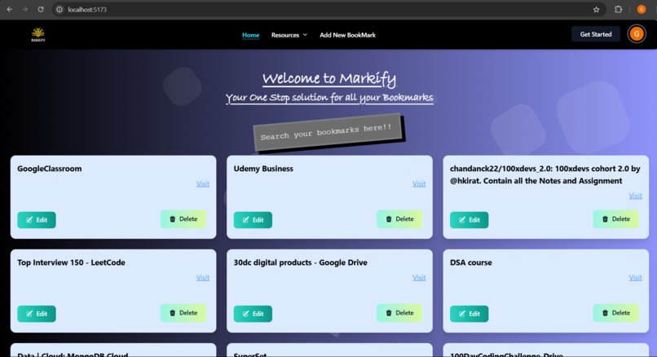Delete the GoogleClassroom bookmark
Image resolution: width=657 pixels, height=357 pixels.
(183, 219)
